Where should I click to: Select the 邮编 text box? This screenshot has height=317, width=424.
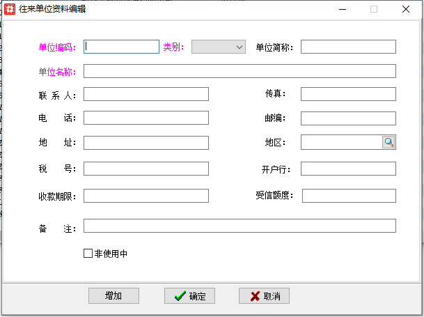348,118
